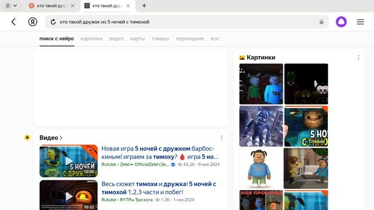
Task: Open the Rutube › Zelel source link
Action: 135,164
